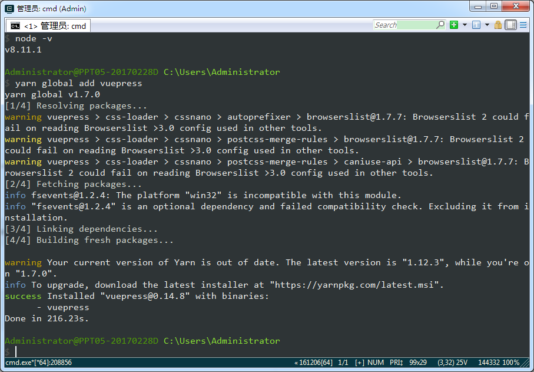Click '[3/4] Linking dependencies...' line
Screen dimensions: 534x372
click(x=81, y=229)
